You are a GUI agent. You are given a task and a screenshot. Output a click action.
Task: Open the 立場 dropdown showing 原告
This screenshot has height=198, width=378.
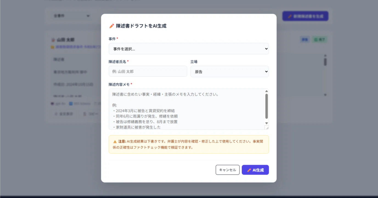[x=230, y=71]
